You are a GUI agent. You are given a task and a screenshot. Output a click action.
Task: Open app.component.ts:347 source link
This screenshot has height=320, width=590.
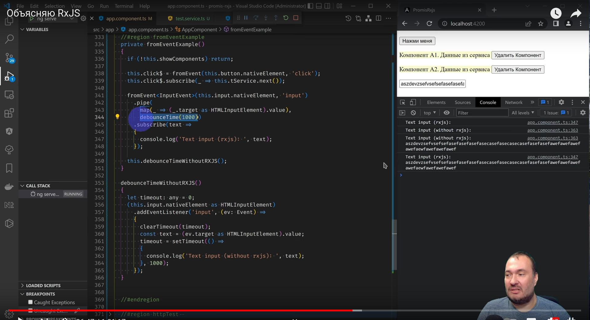tap(552, 122)
